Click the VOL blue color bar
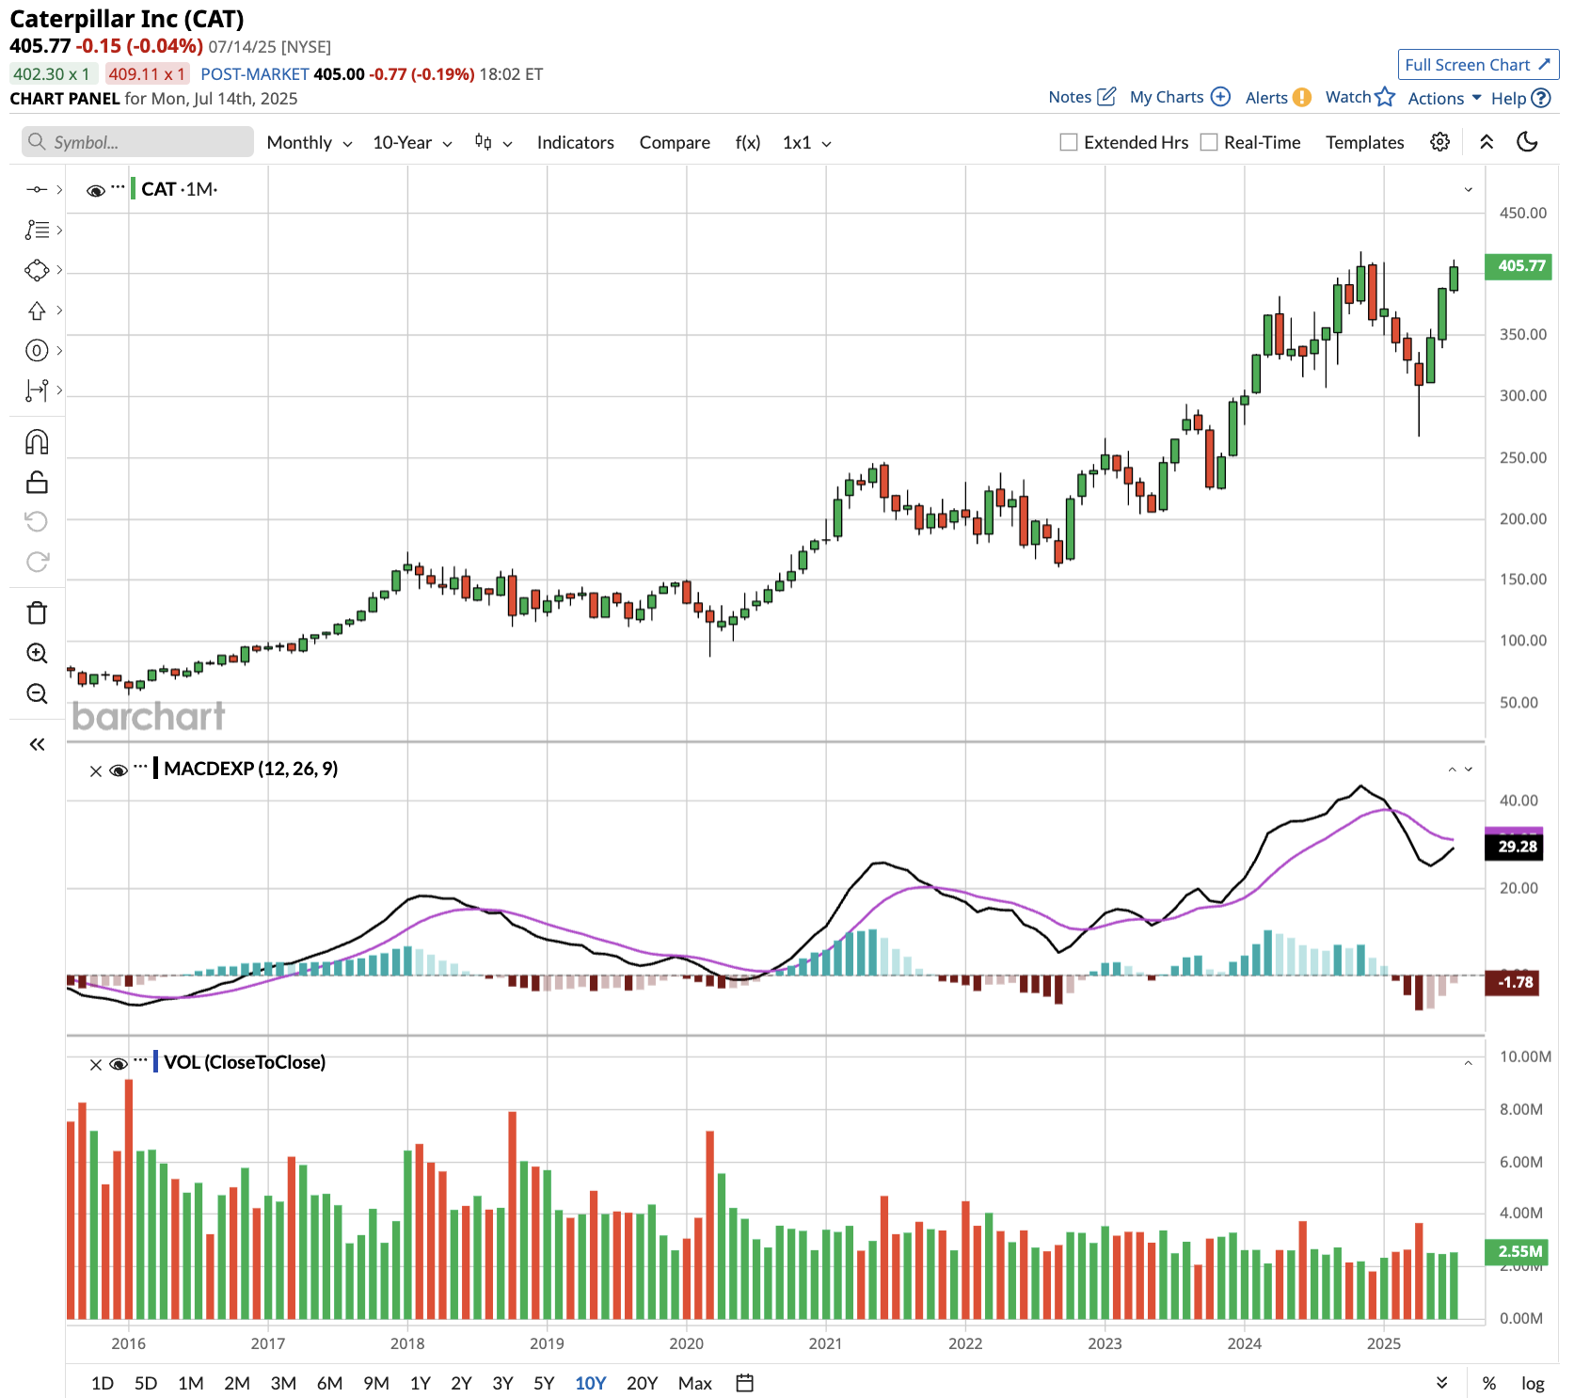This screenshot has height=1398, width=1590. click(155, 1062)
